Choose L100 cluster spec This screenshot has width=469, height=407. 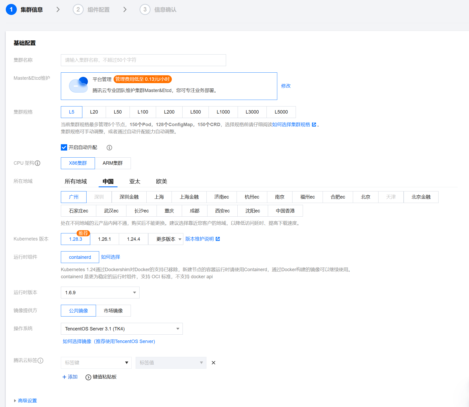[143, 112]
